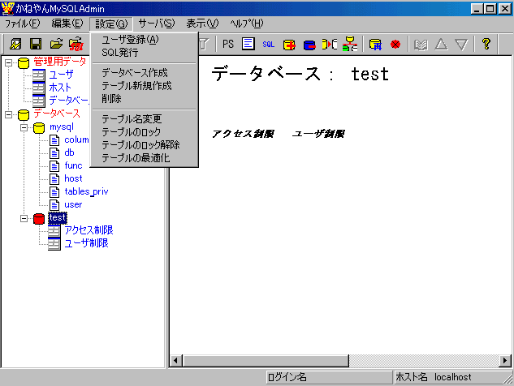514x386 pixels.
Task: Choose データベース作成 menu entry
Action: 145,73
